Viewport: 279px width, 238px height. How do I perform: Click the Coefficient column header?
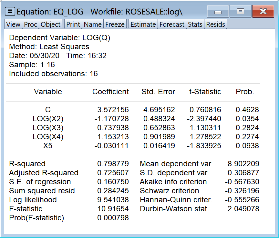(x=110, y=92)
